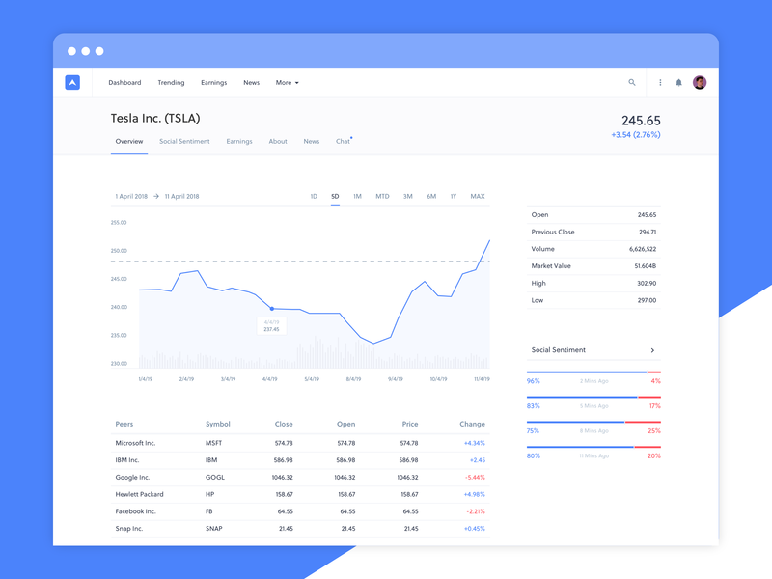Click the Volume 6,626,522 value
The width and height of the screenshot is (772, 579).
click(643, 249)
